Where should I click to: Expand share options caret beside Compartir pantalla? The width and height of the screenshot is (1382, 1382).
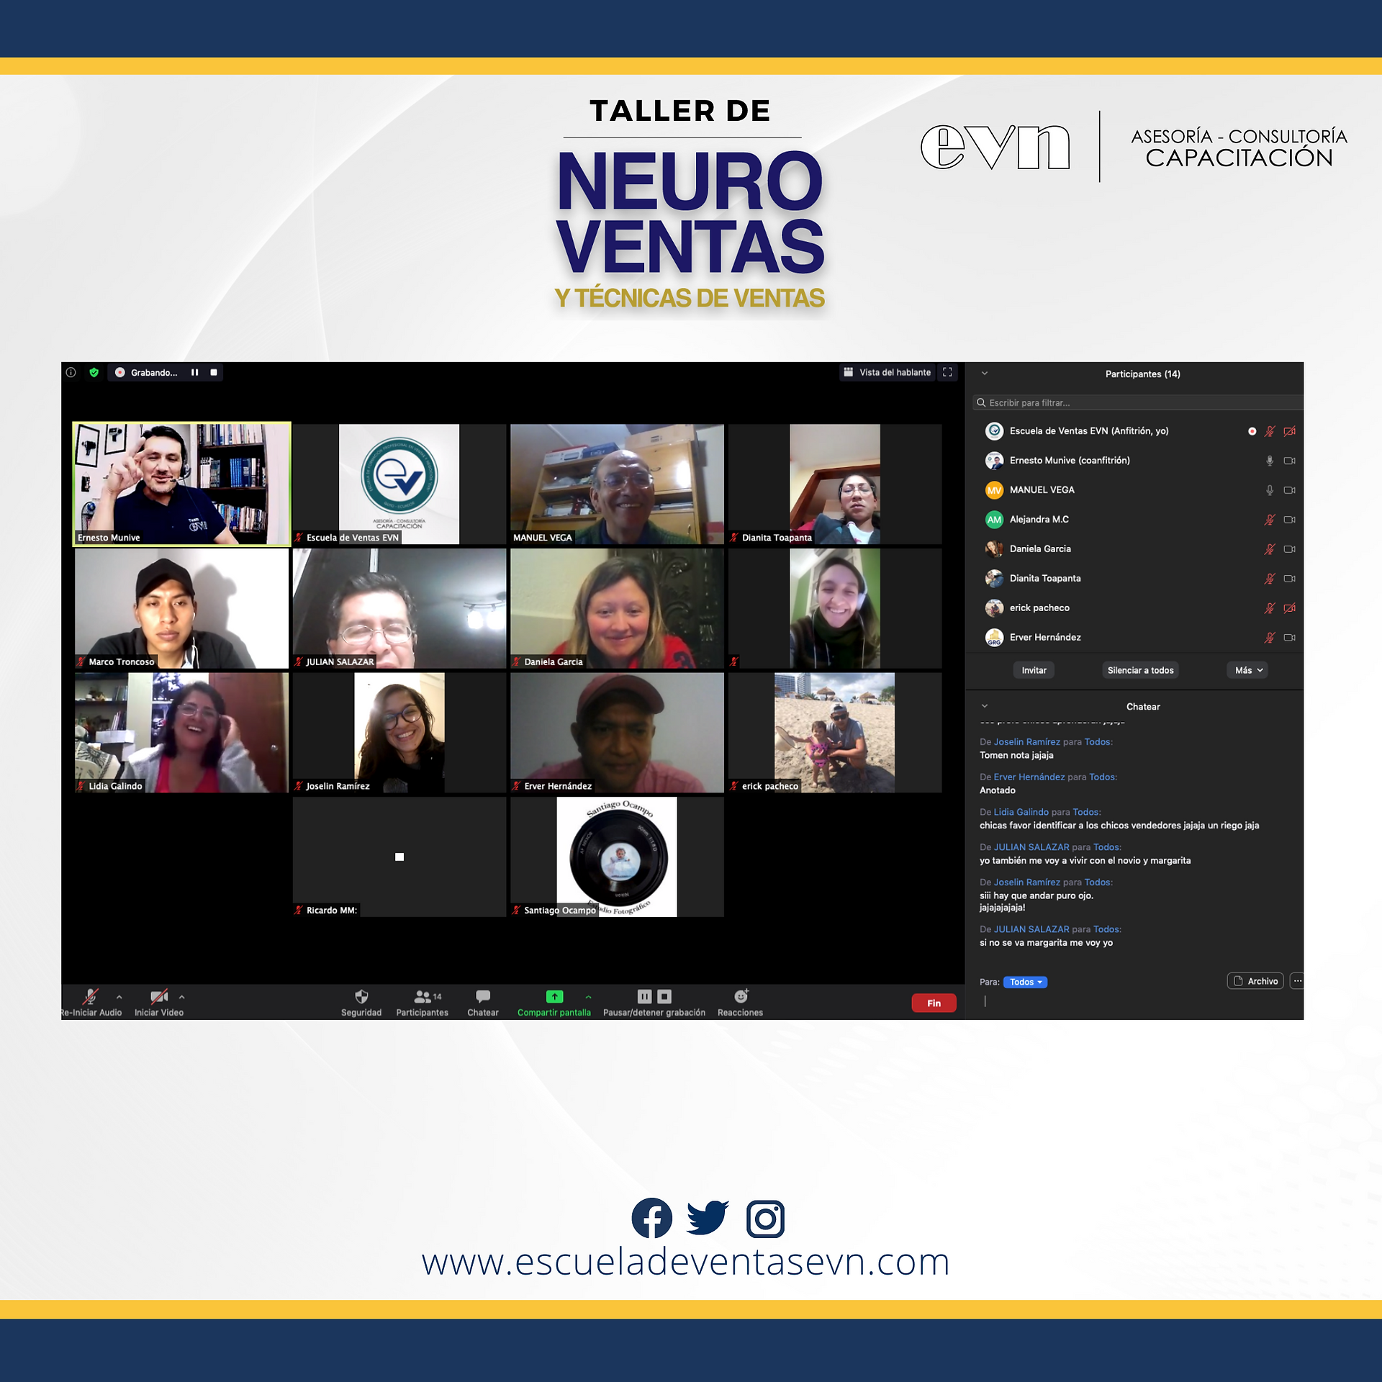click(588, 997)
